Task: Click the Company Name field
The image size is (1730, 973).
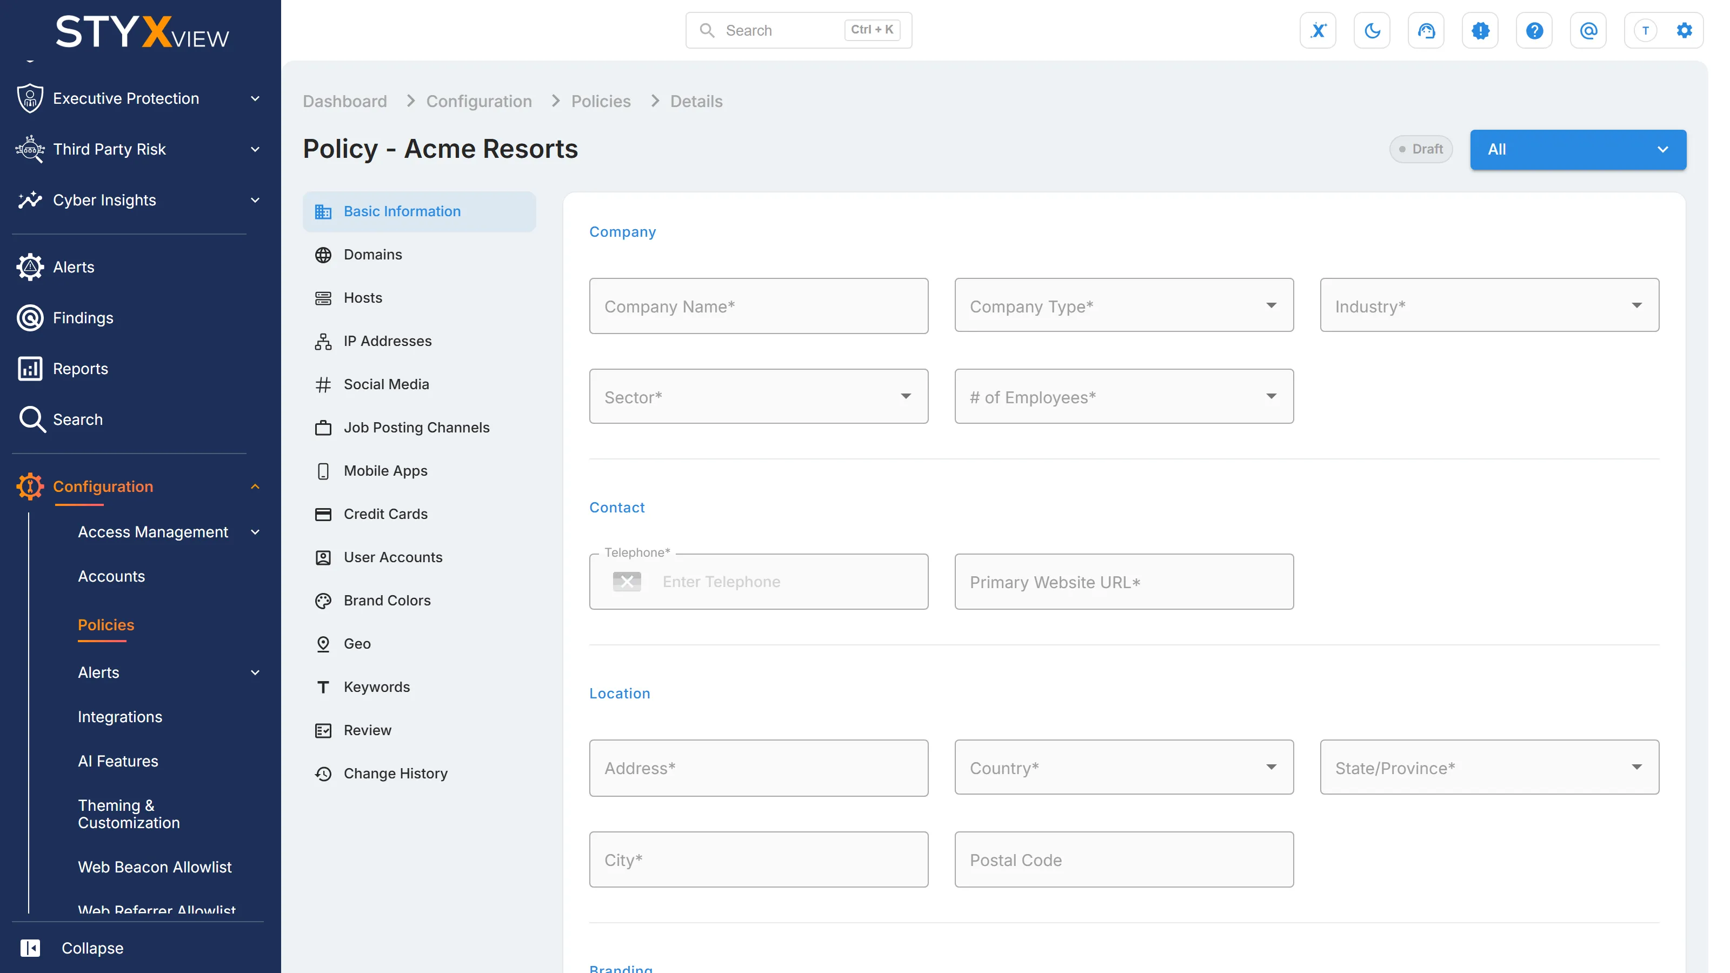Action: pyautogui.click(x=758, y=305)
